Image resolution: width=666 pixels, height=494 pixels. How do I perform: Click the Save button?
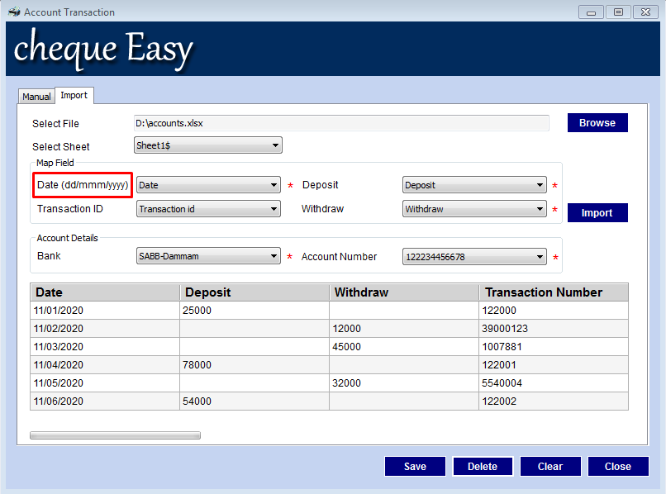(x=415, y=466)
